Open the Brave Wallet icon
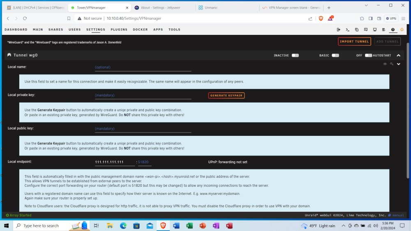The image size is (411, 231). [x=379, y=18]
